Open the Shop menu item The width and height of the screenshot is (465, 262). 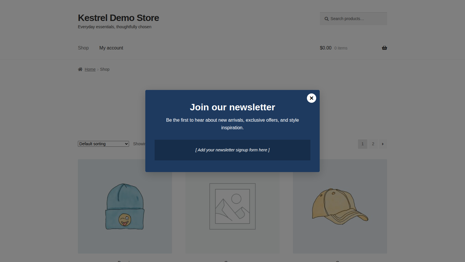pos(83,48)
